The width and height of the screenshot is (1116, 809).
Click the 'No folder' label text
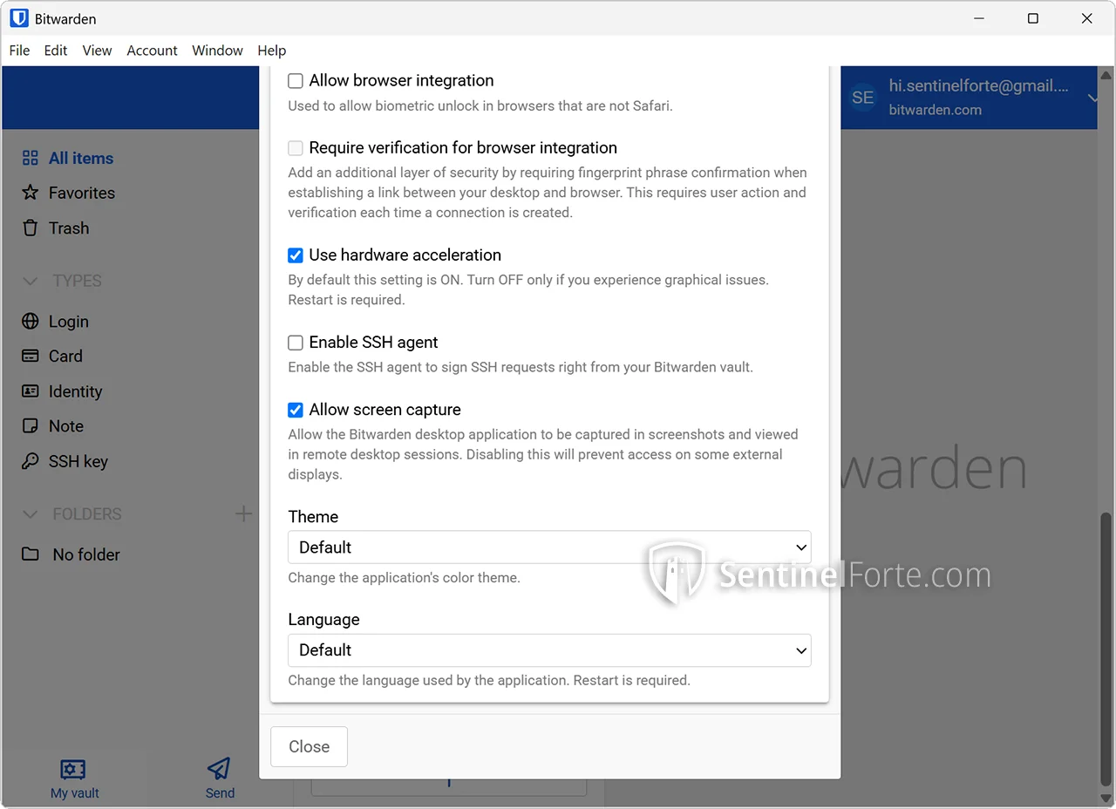click(86, 554)
